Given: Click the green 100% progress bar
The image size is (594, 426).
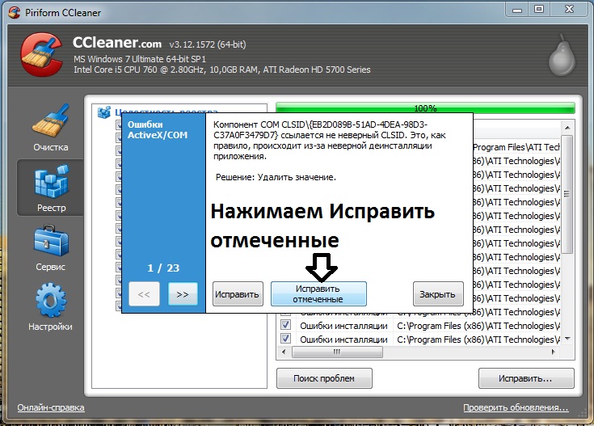Looking at the screenshot, I should tap(425, 108).
